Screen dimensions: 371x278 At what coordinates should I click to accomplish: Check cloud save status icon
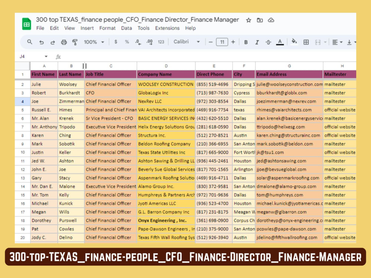(x=271, y=20)
